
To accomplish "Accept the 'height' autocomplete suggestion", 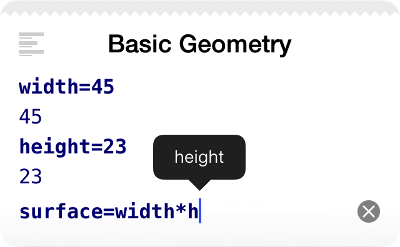I will click(x=199, y=157).
